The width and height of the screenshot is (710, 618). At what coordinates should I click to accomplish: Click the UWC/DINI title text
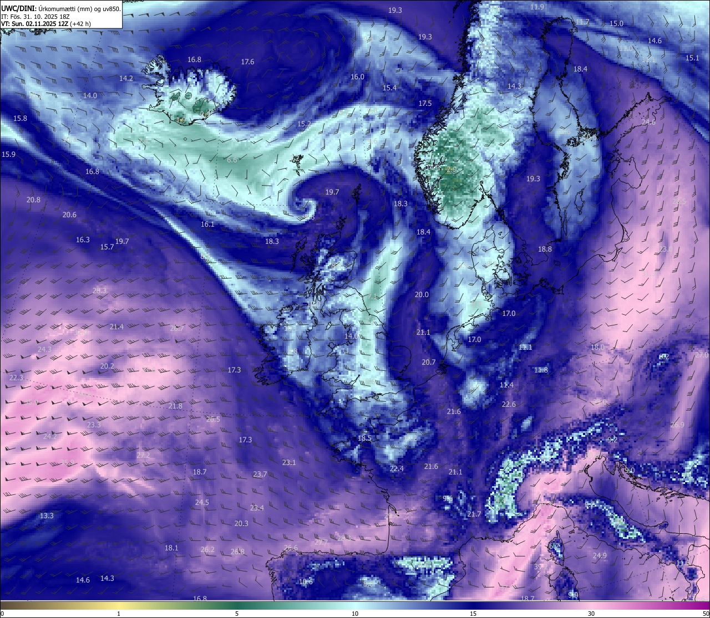(x=18, y=9)
